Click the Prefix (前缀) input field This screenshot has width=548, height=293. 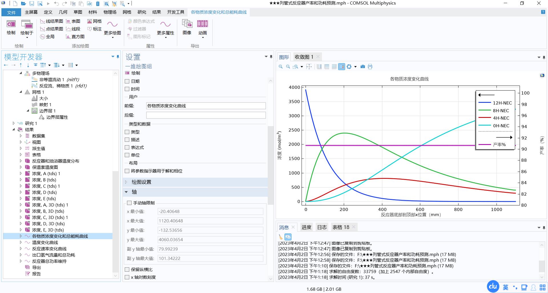[x=206, y=106]
